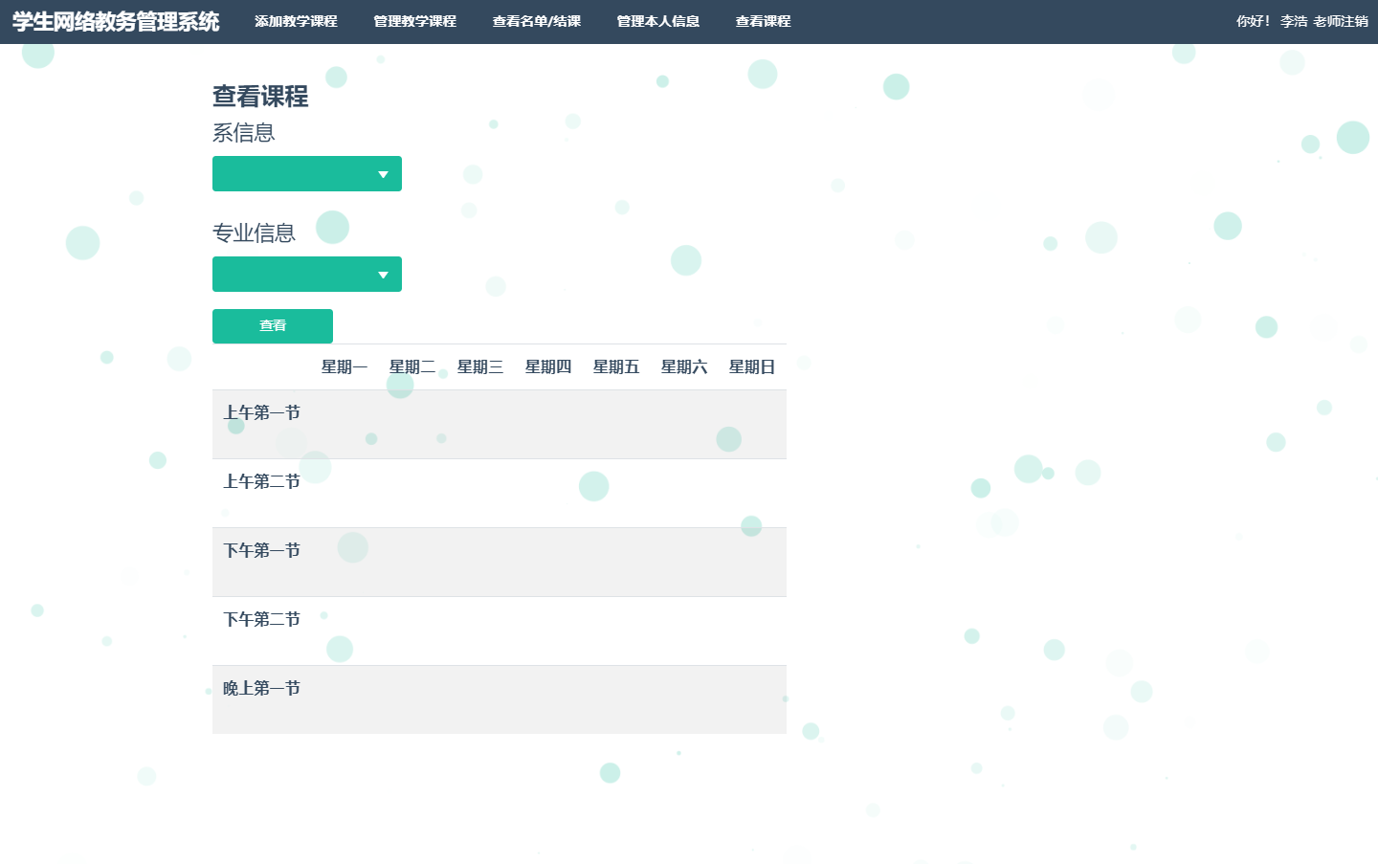The height and width of the screenshot is (864, 1378).
Task: Go to 管理教学课程 in navigation bar
Action: point(414,21)
